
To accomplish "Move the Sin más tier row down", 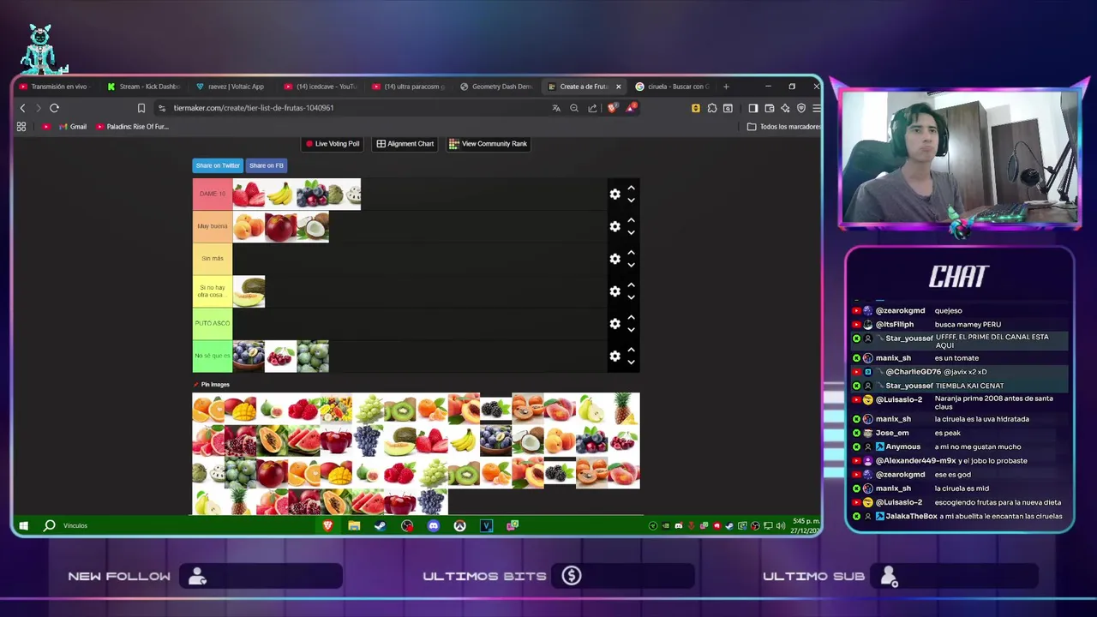I will pos(631,265).
